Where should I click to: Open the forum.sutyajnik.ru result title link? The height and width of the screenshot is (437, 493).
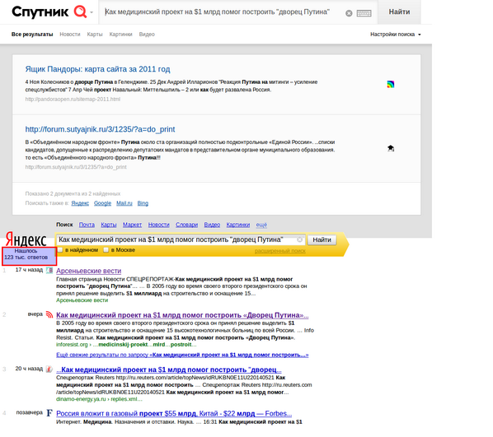click(100, 129)
